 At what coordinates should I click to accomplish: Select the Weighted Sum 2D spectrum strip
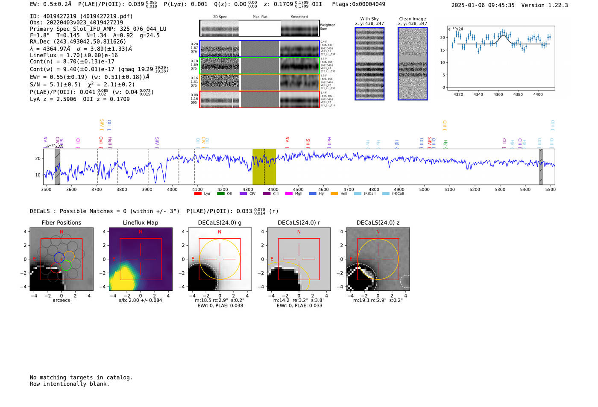[x=259, y=28]
